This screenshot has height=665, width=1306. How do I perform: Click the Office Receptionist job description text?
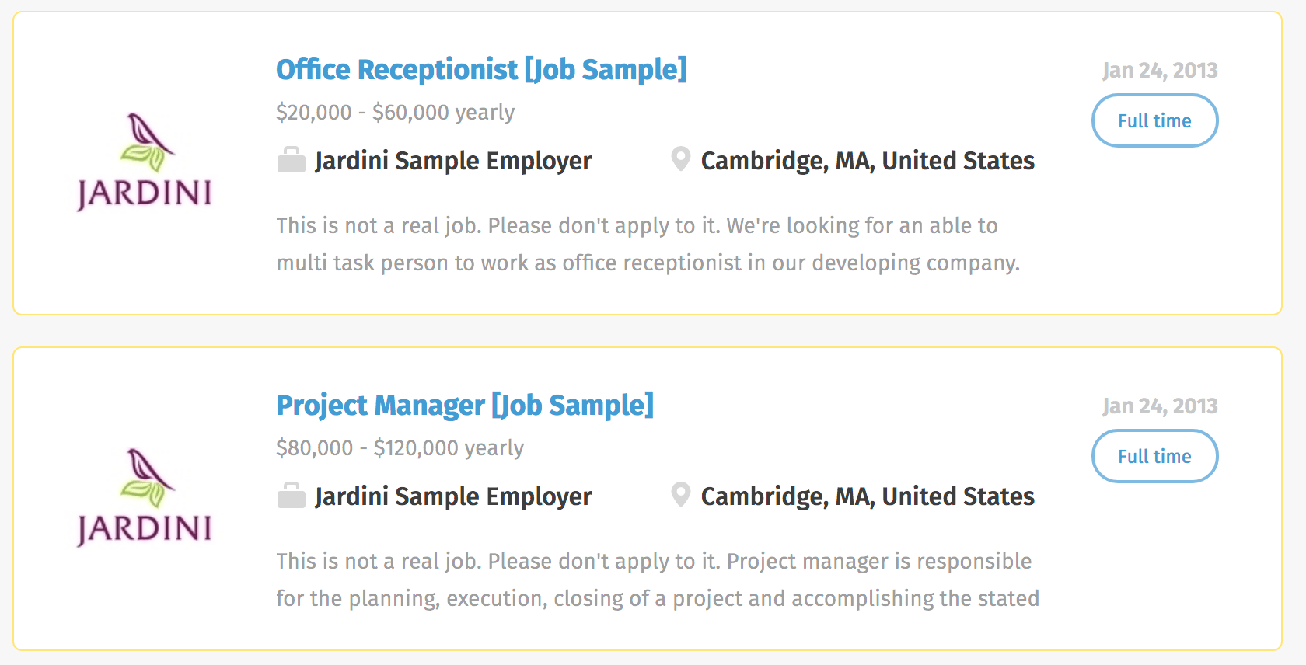click(x=648, y=244)
